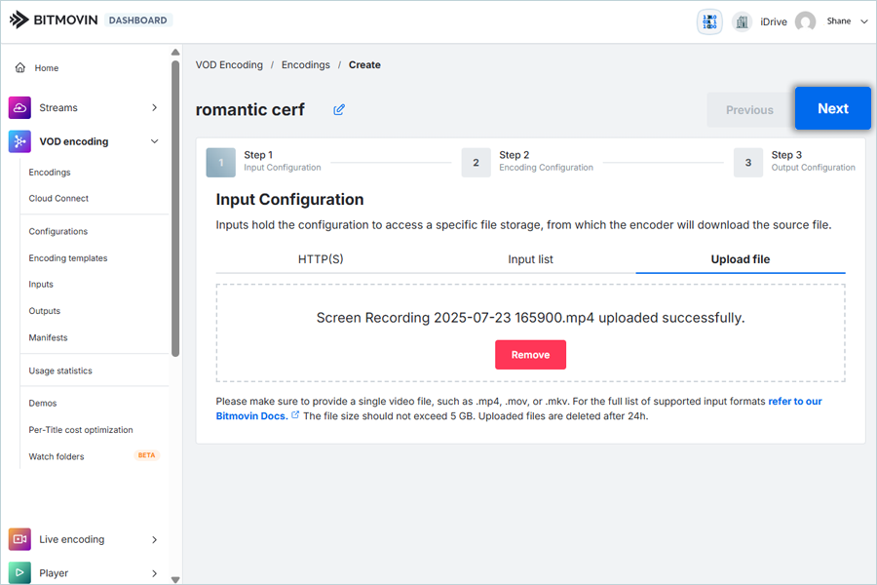877x585 pixels.
Task: Open the Bitmovin Docs link
Action: (251, 415)
